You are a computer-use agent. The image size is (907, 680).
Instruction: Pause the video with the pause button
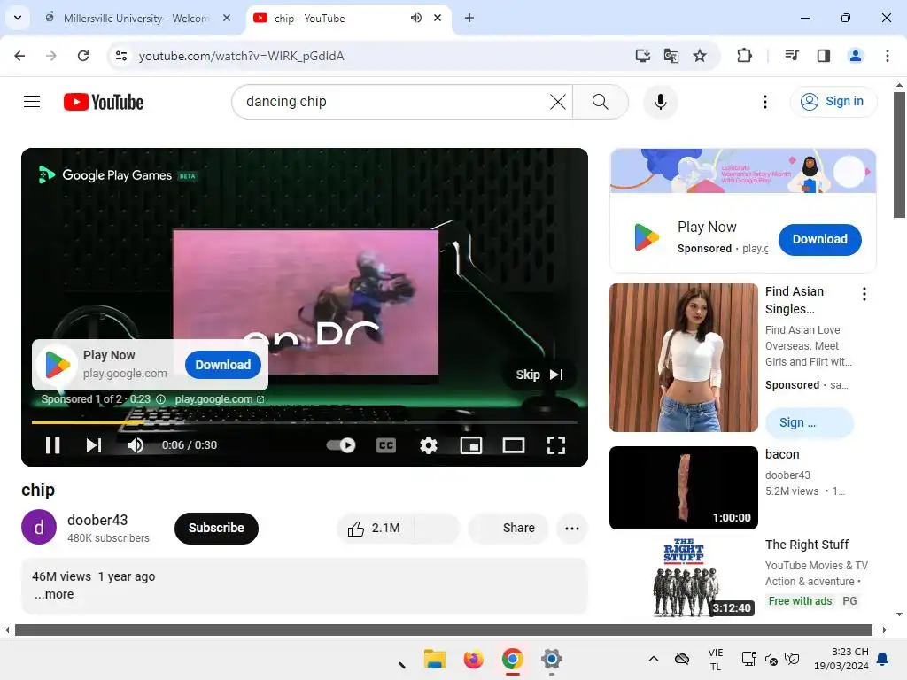click(x=52, y=445)
